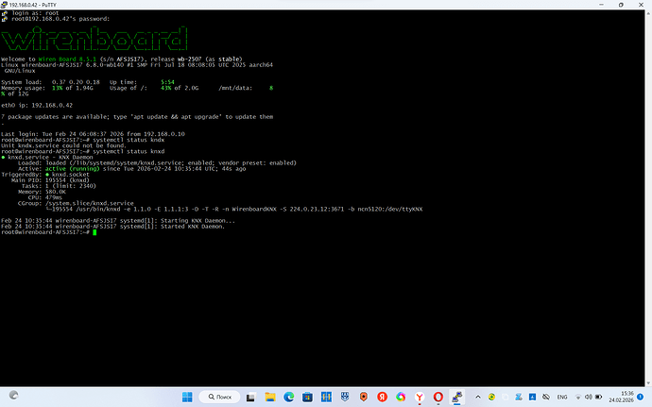Click the scrollbar up arrow in PuTTY
Viewport: 652px width, 407px height.
click(648, 13)
